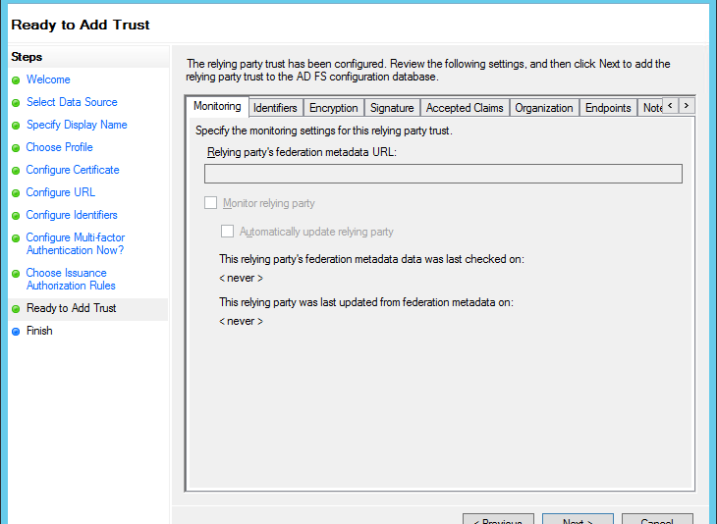Open the Encryption tab
The height and width of the screenshot is (524, 717).
pos(333,108)
